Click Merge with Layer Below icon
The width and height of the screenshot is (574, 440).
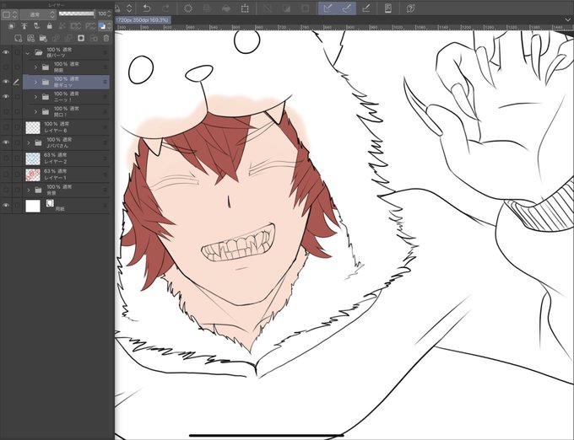coord(68,38)
